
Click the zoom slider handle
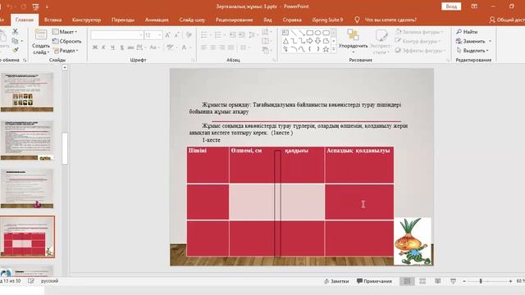click(481, 281)
